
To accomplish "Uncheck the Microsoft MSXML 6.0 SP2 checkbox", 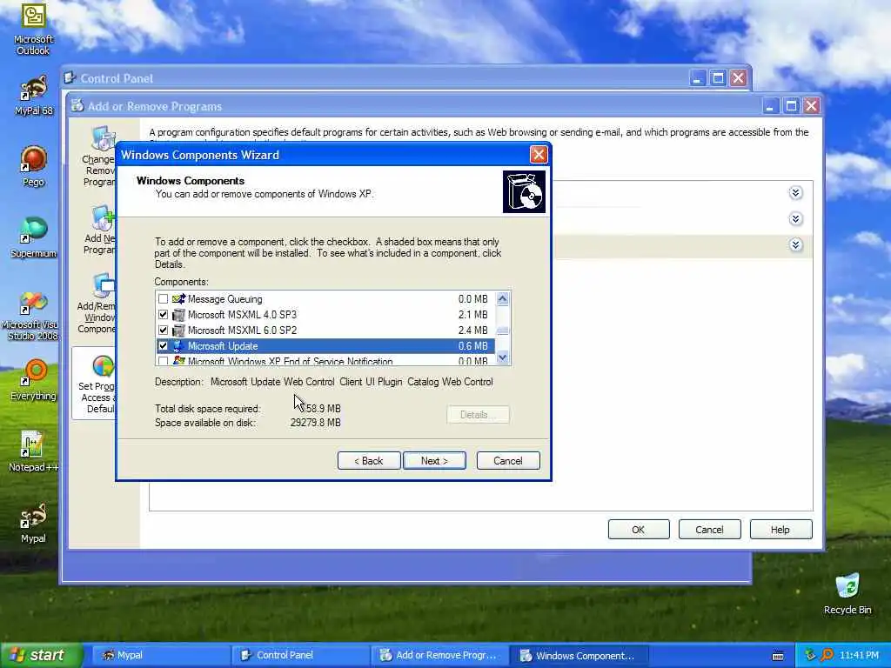I will point(163,330).
